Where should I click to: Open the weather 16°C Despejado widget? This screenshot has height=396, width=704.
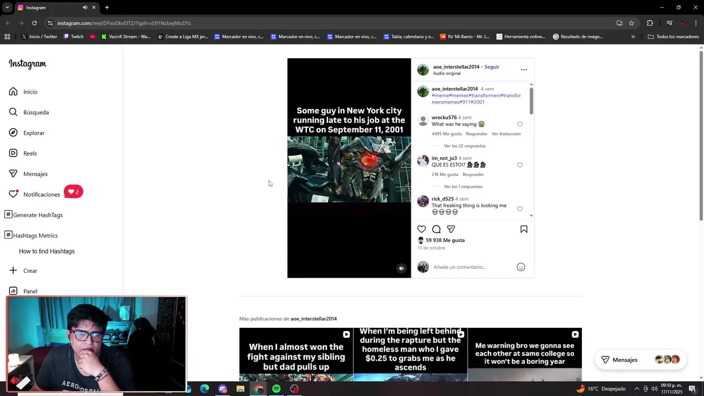(601, 389)
